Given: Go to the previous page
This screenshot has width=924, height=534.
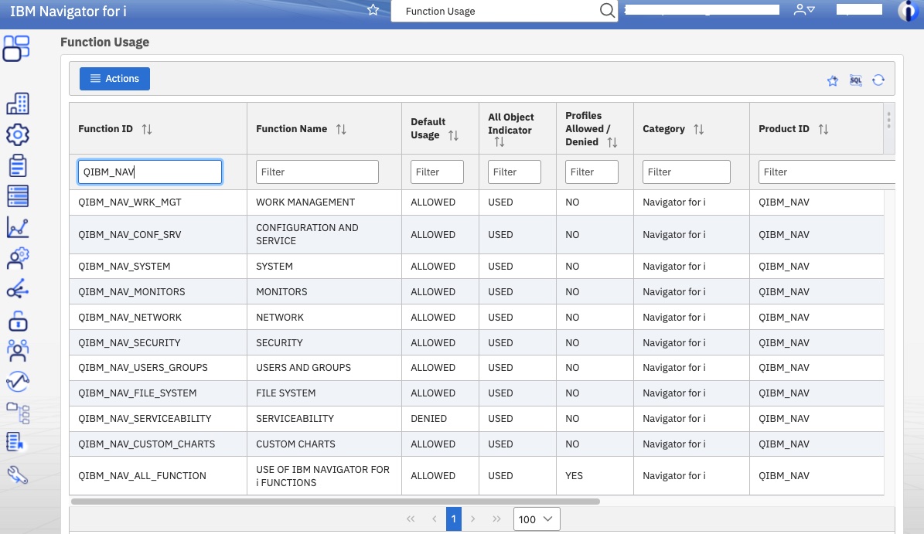Looking at the screenshot, I should coord(435,519).
